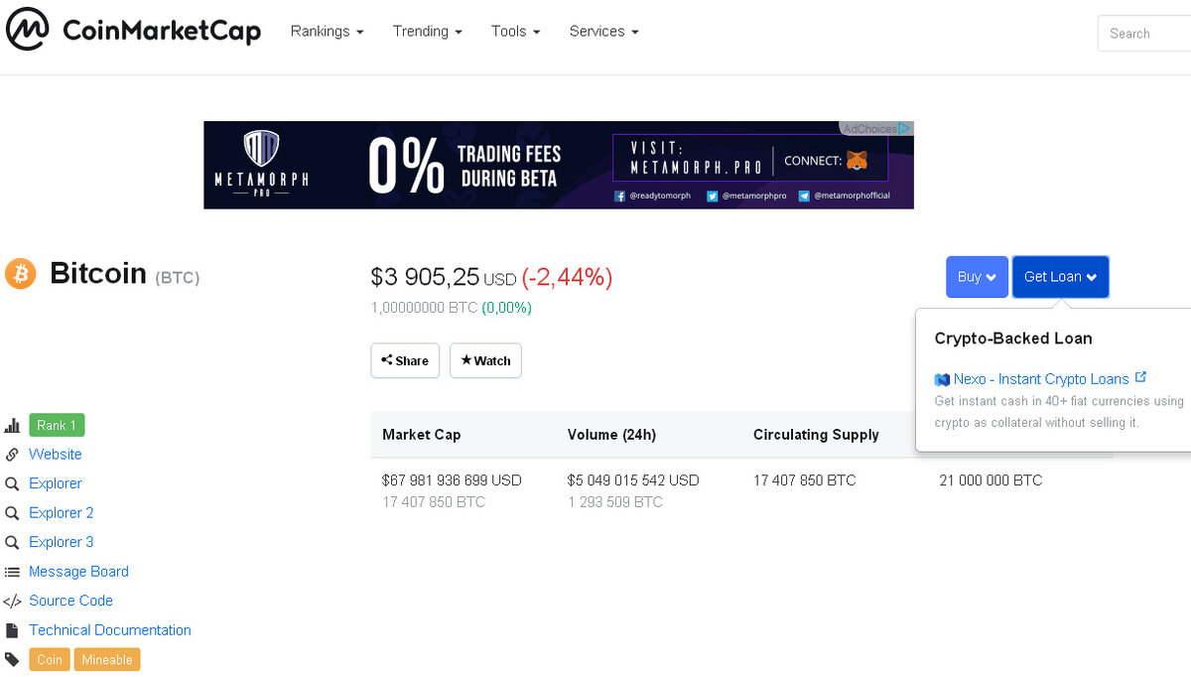Open the Bitcoin Website link

pyautogui.click(x=55, y=455)
